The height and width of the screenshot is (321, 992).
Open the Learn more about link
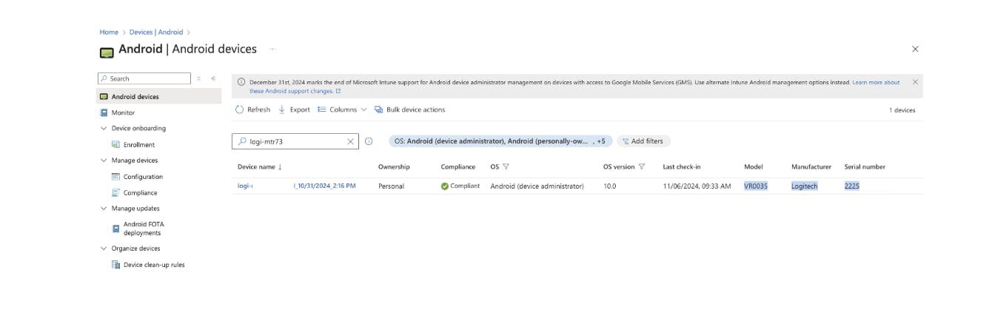click(x=876, y=82)
